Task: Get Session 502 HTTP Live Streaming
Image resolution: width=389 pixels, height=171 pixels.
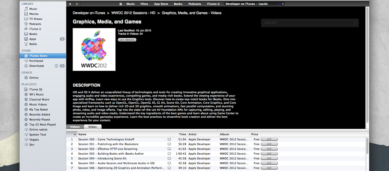Action: (269, 149)
